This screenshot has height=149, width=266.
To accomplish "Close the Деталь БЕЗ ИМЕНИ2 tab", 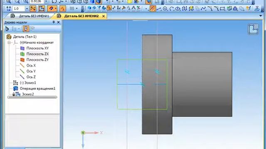I will click(x=103, y=16).
